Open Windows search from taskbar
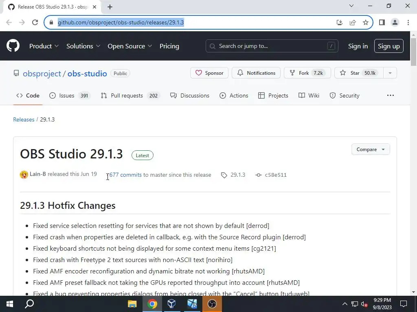The width and height of the screenshot is (417, 312). [29, 304]
